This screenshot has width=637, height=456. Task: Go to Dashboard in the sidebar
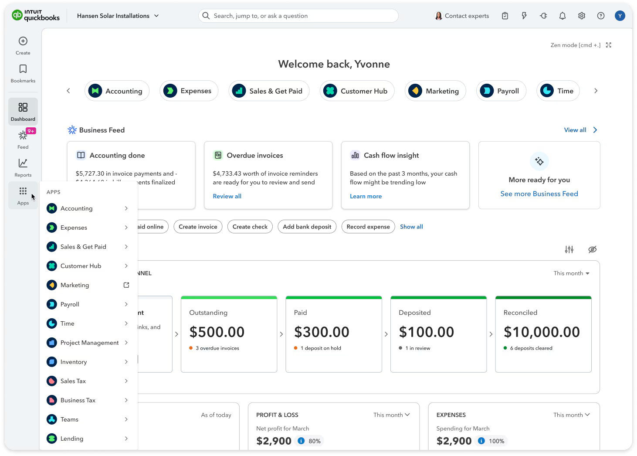tap(23, 112)
